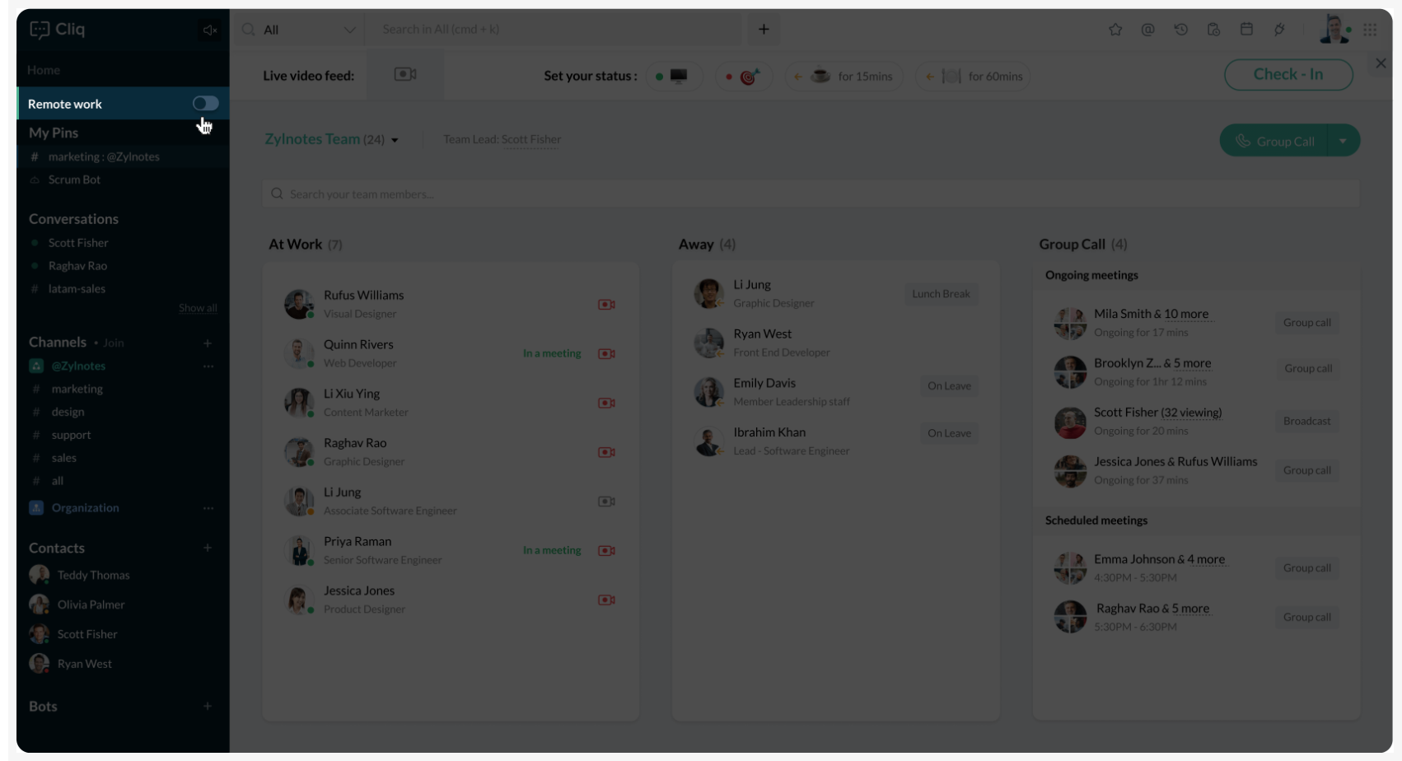Screen dimensions: 1402x761
Task: Open pinned marketing : @Zylnotes channel
Action: click(104, 156)
